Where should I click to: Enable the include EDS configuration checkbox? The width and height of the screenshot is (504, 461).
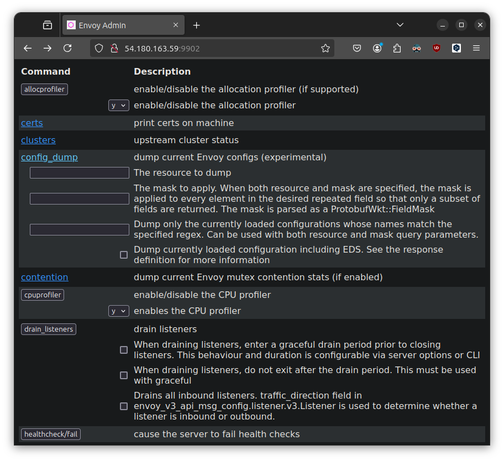tap(124, 255)
